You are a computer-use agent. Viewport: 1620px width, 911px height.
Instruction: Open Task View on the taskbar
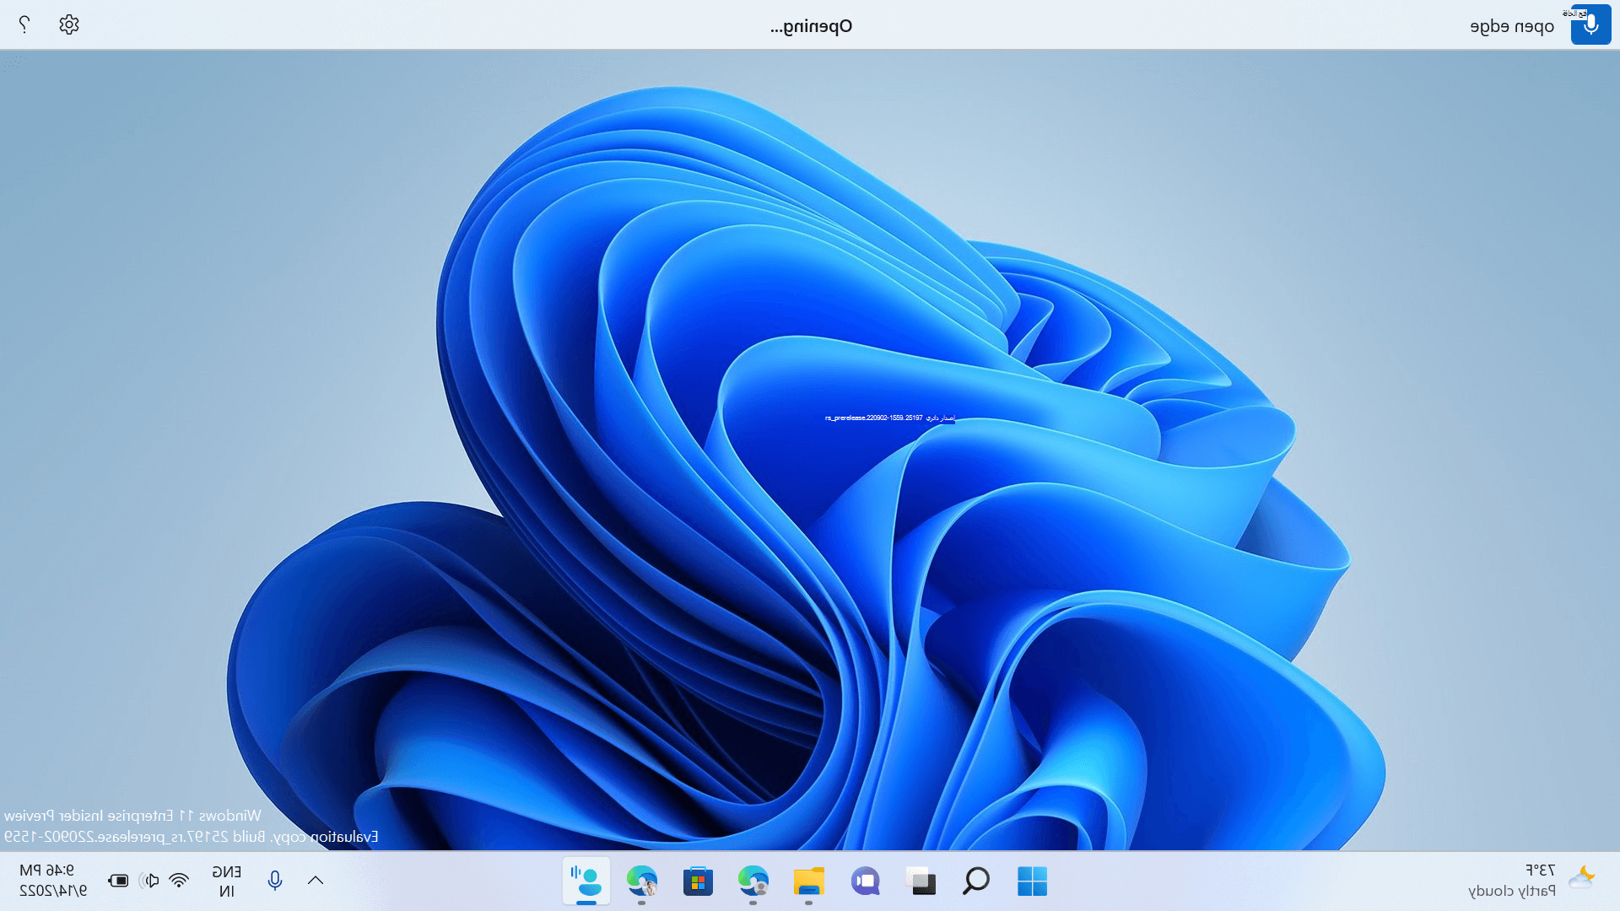[x=921, y=881]
